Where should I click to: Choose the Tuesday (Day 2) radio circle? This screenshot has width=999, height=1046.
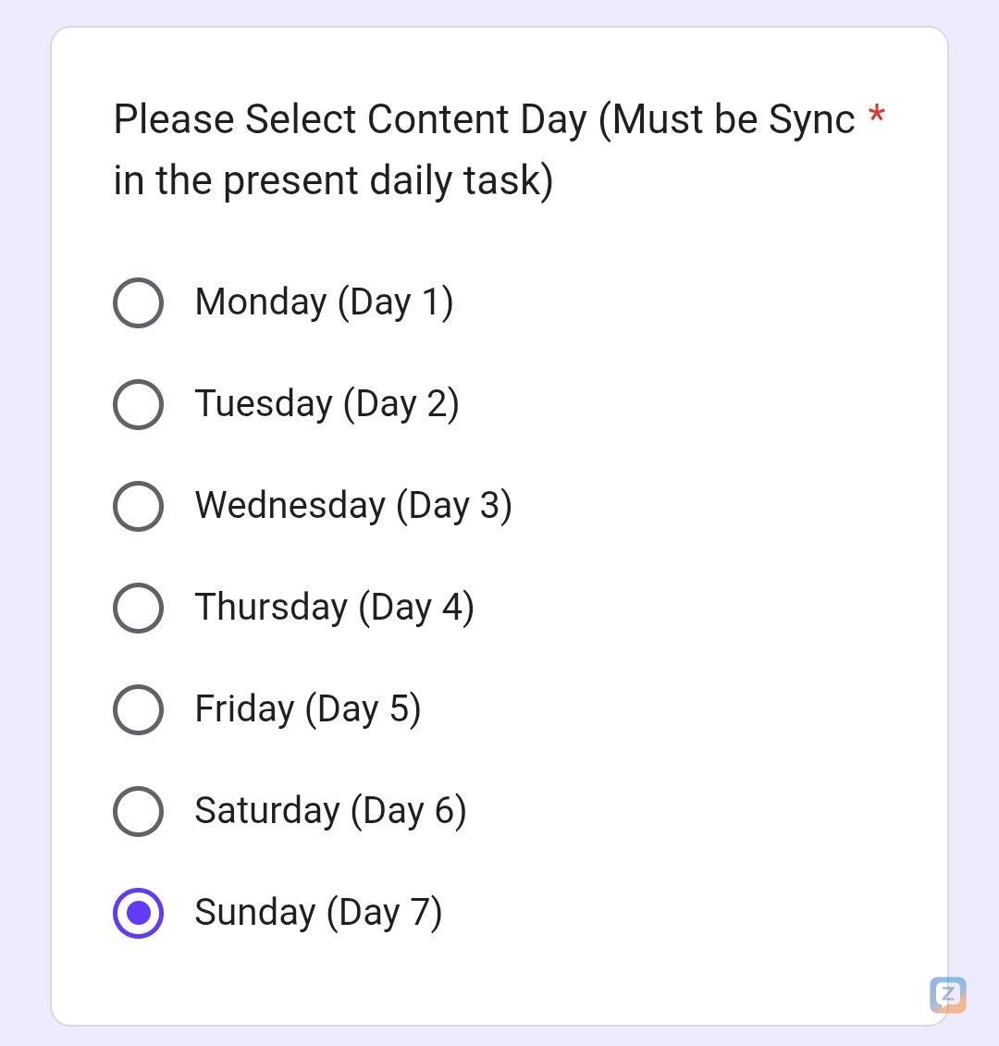pyautogui.click(x=139, y=404)
